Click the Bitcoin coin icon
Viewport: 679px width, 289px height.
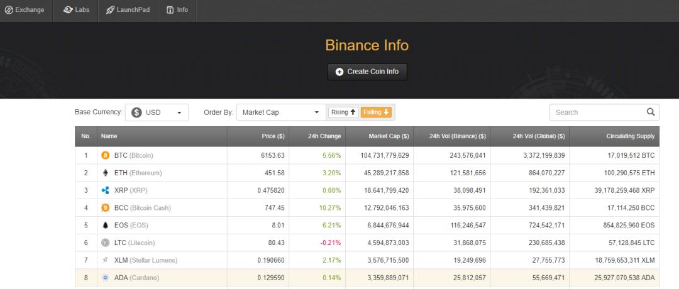point(105,155)
